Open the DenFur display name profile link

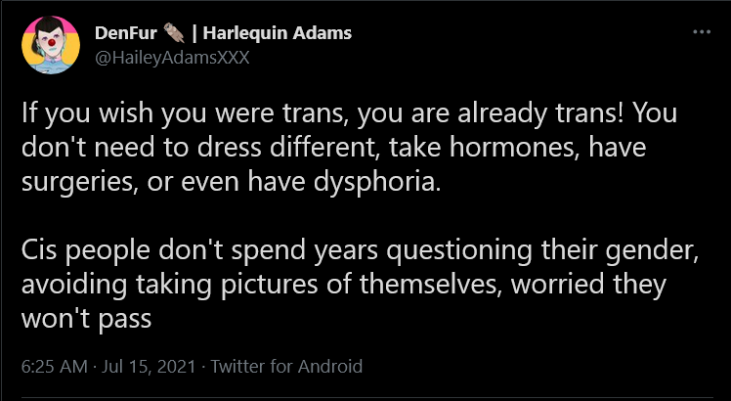[x=126, y=33]
